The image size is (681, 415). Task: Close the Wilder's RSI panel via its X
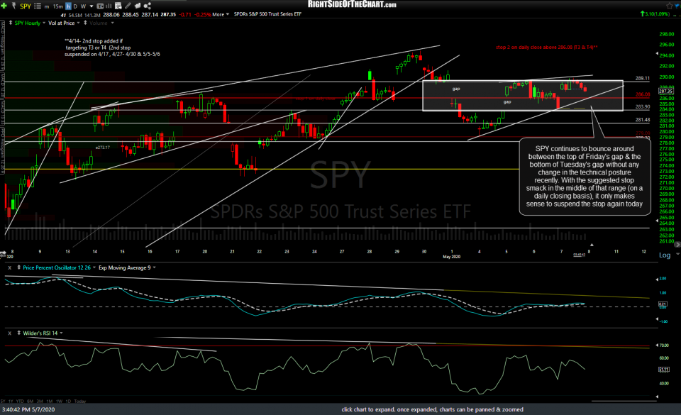[x=9, y=332]
